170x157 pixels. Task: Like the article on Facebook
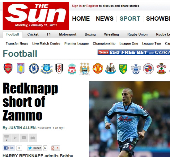point(9,148)
